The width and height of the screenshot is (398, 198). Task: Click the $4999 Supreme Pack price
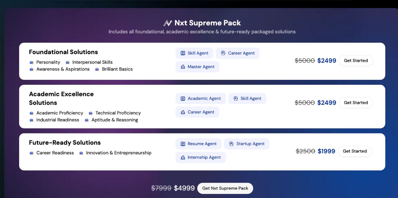(x=184, y=188)
